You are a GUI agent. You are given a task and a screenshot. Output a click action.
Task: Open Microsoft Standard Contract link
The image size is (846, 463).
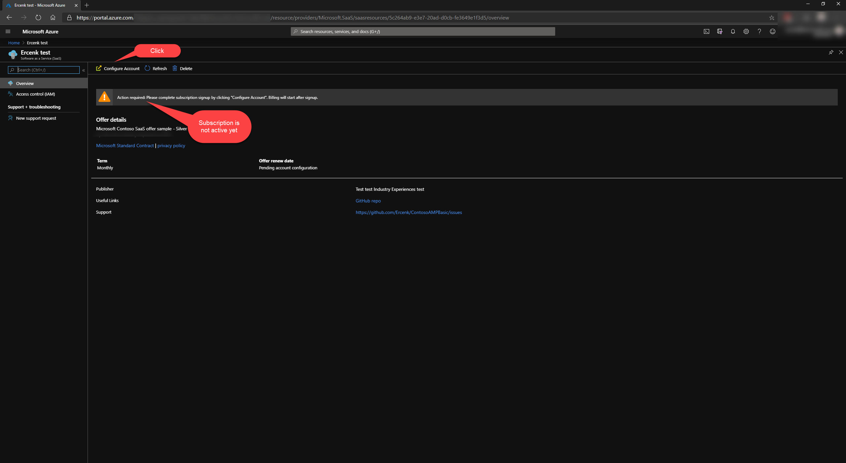tap(125, 146)
